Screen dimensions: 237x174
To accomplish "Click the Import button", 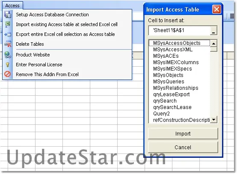I will tap(183, 133).
